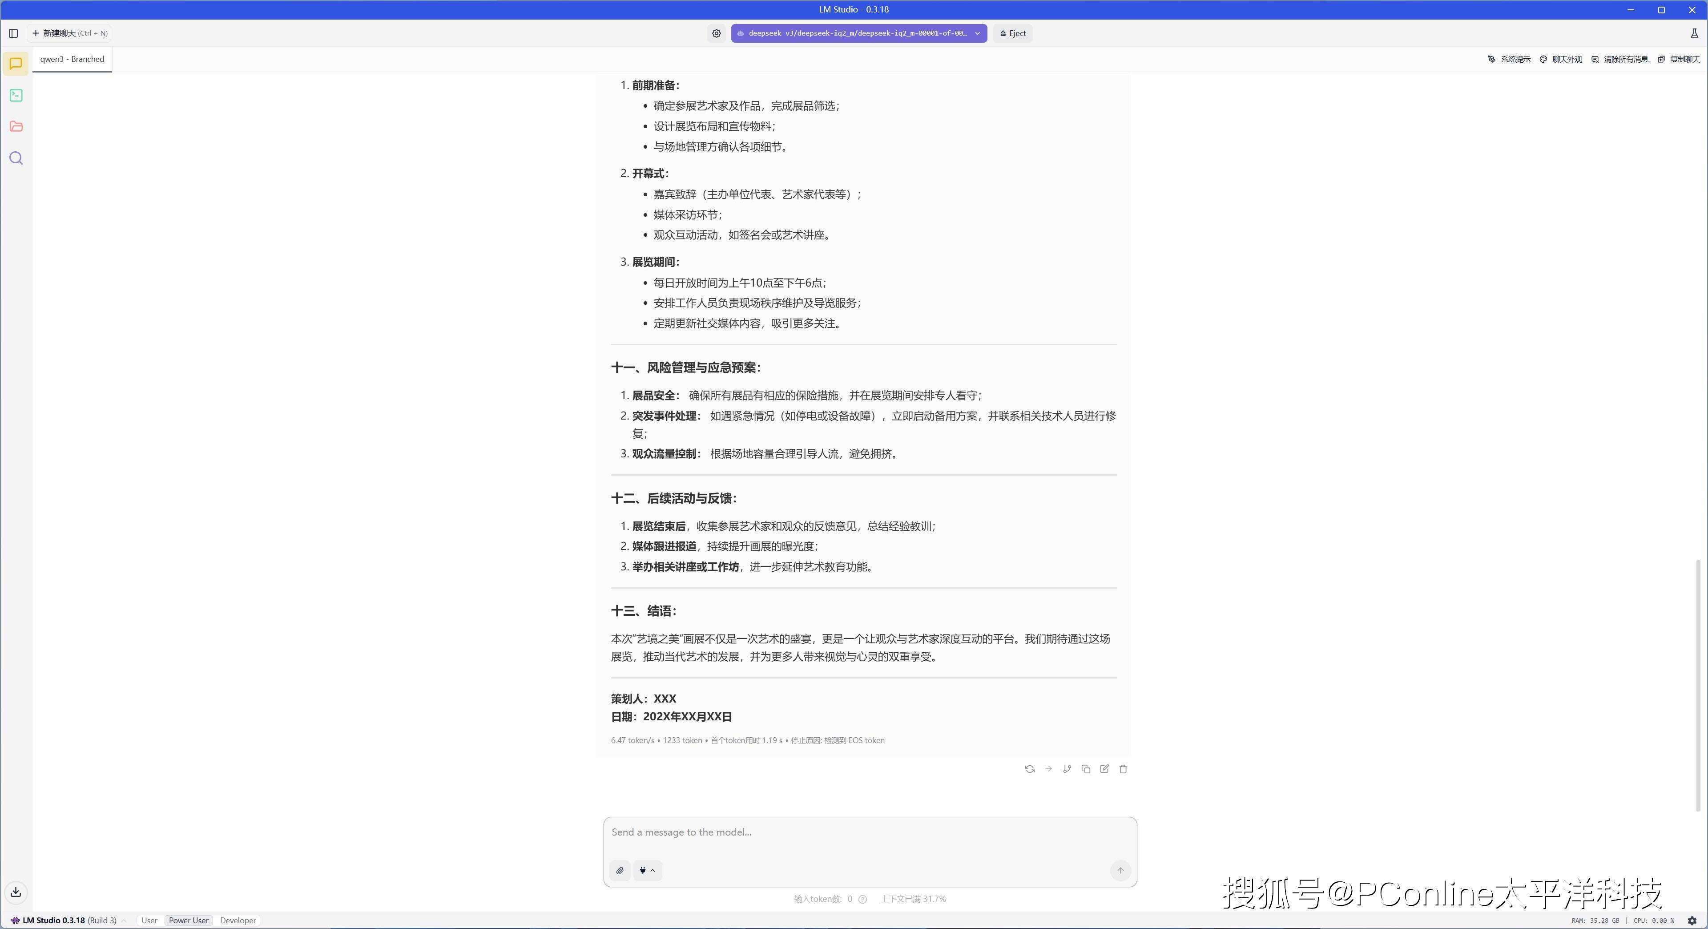Click the Eject model button
Screen dimensions: 1708x929
pyautogui.click(x=1012, y=33)
